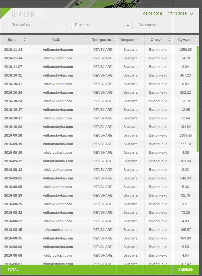Select the amount 6.82
The height and width of the screenshot is (276, 202).
[186, 84]
